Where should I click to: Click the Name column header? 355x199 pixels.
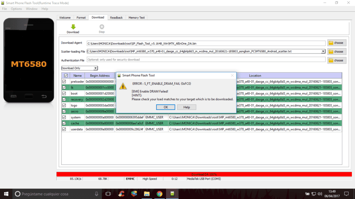coord(77,76)
